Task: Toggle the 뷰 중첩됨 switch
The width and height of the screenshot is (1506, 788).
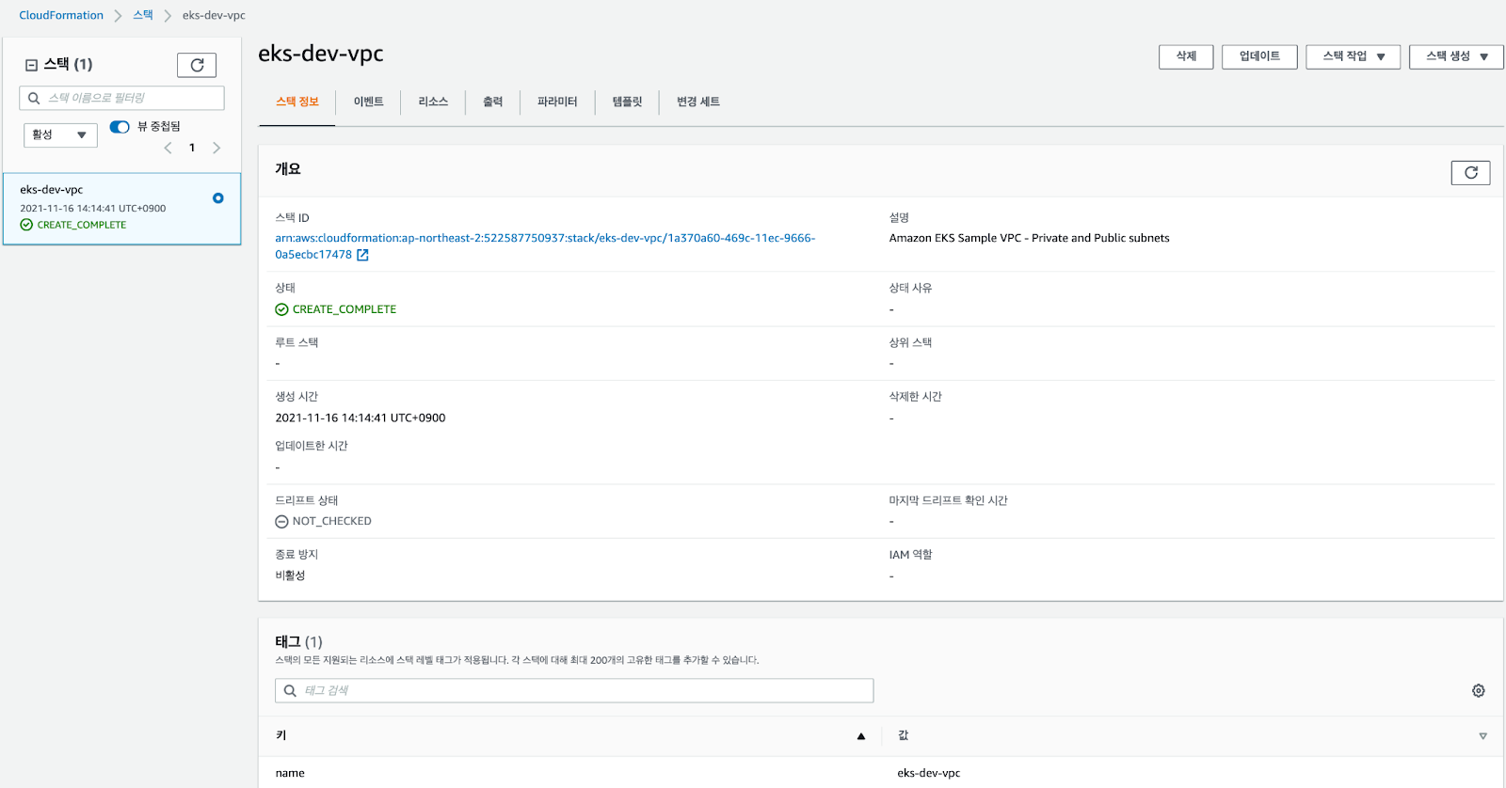Action: (x=120, y=127)
